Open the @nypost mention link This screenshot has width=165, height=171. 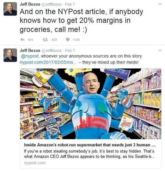coord(30,56)
